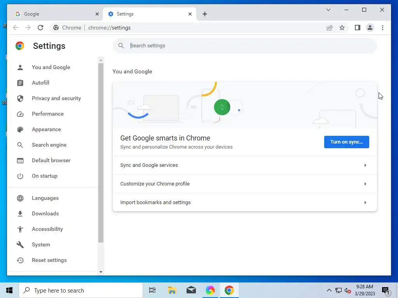Click the Chrome logo beside Settings title
398x298 pixels.
pyautogui.click(x=20, y=46)
